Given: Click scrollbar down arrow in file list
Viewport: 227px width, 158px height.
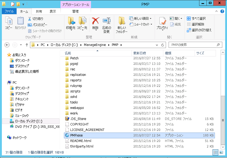Looking at the screenshot, I should [223, 147].
